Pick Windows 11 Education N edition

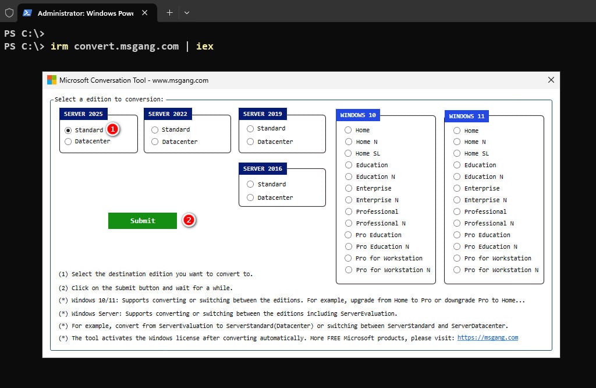tap(457, 177)
